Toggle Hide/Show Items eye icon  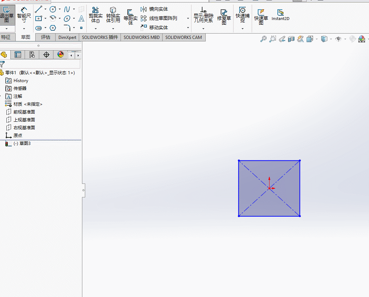pos(338,39)
